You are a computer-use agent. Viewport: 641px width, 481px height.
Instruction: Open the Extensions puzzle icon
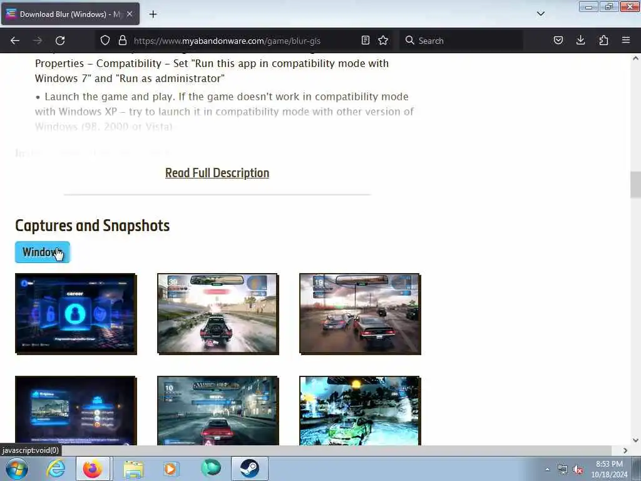(603, 40)
